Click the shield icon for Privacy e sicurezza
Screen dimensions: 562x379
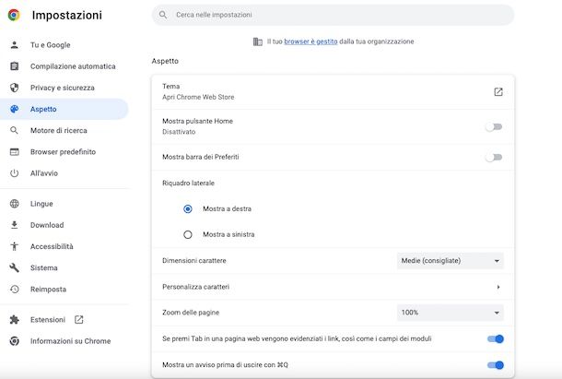click(x=15, y=88)
